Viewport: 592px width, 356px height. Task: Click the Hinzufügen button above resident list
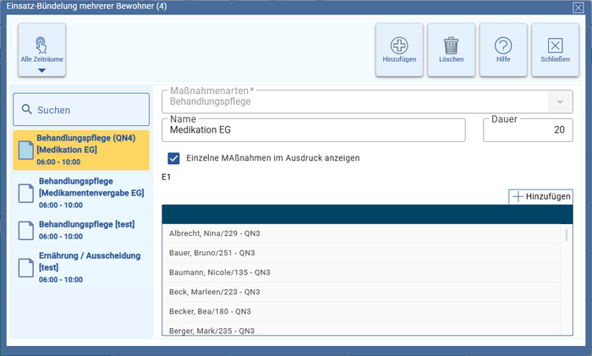(540, 196)
